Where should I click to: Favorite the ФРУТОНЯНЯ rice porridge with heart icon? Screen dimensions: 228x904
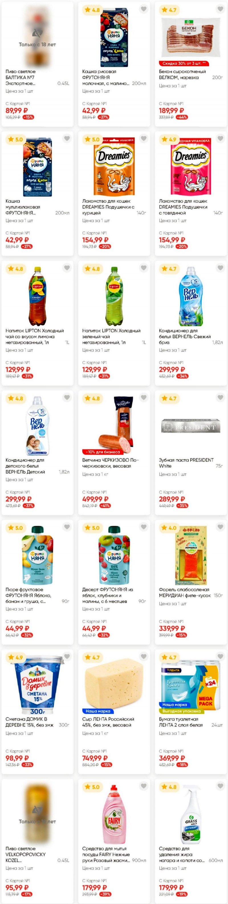144,9
